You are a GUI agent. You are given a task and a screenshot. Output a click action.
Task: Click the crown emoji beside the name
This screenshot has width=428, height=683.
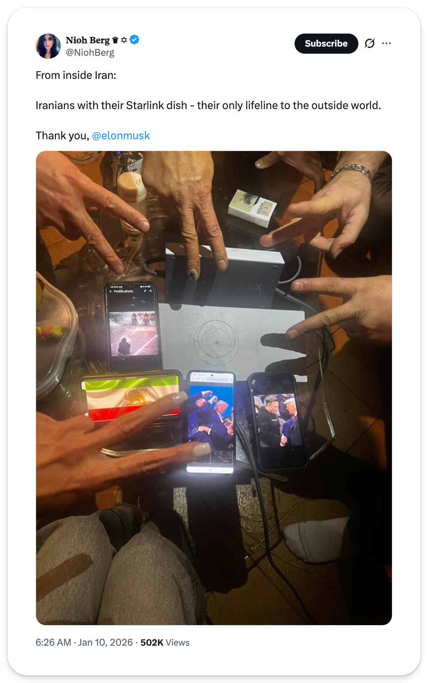pos(115,40)
